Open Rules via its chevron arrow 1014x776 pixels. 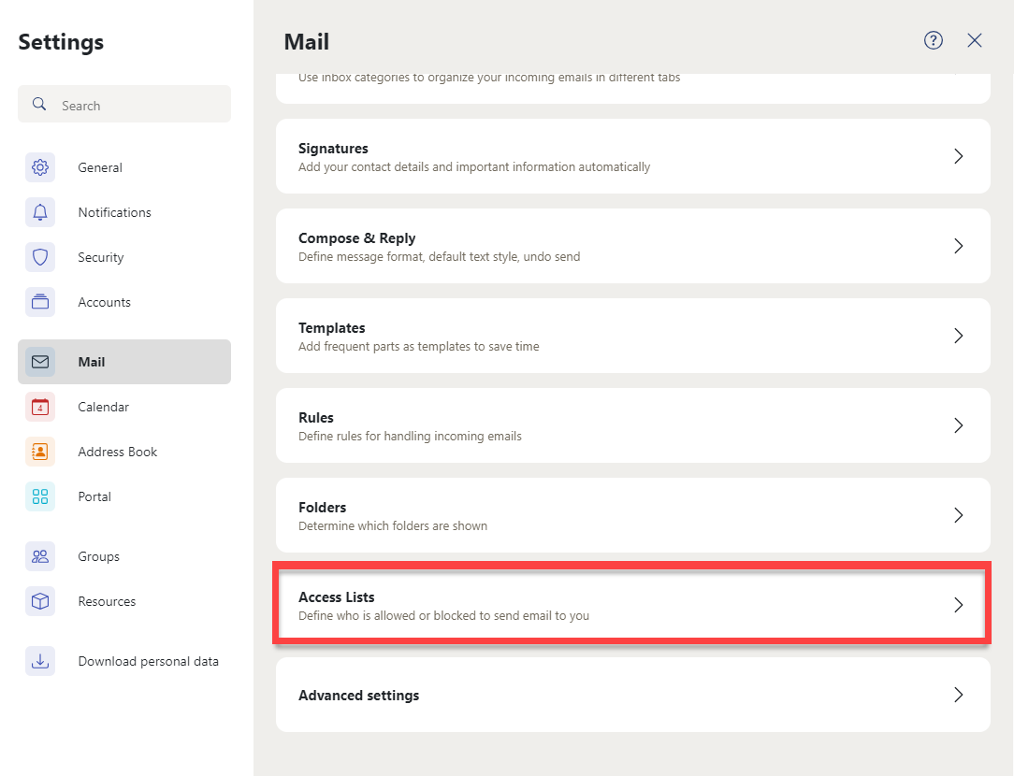(957, 425)
